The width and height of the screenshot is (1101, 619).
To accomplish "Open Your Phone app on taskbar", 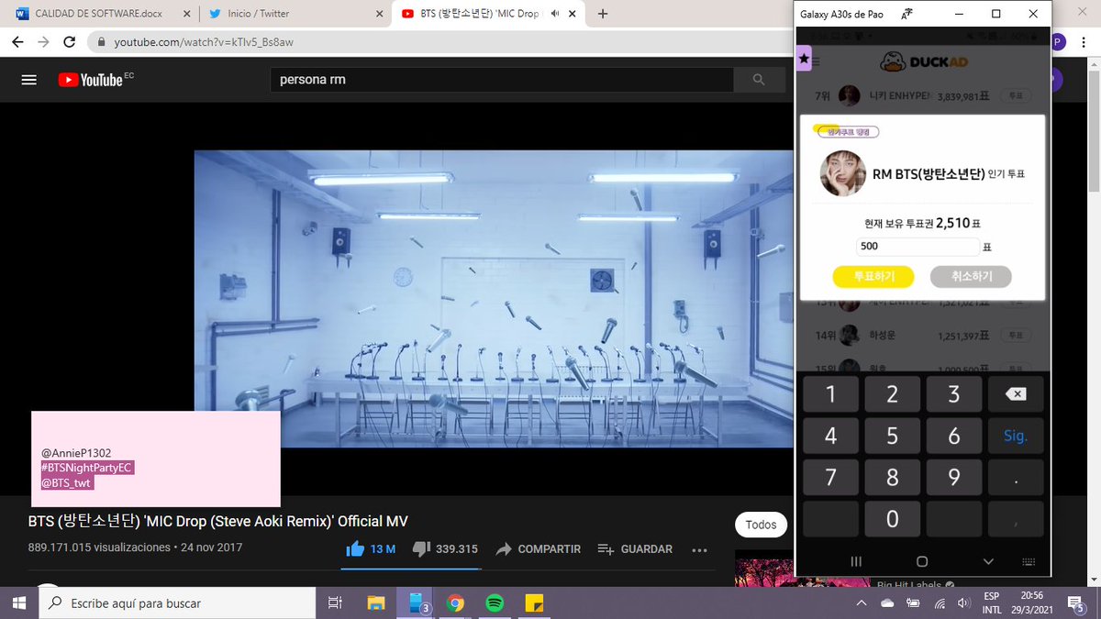I will pos(417,602).
